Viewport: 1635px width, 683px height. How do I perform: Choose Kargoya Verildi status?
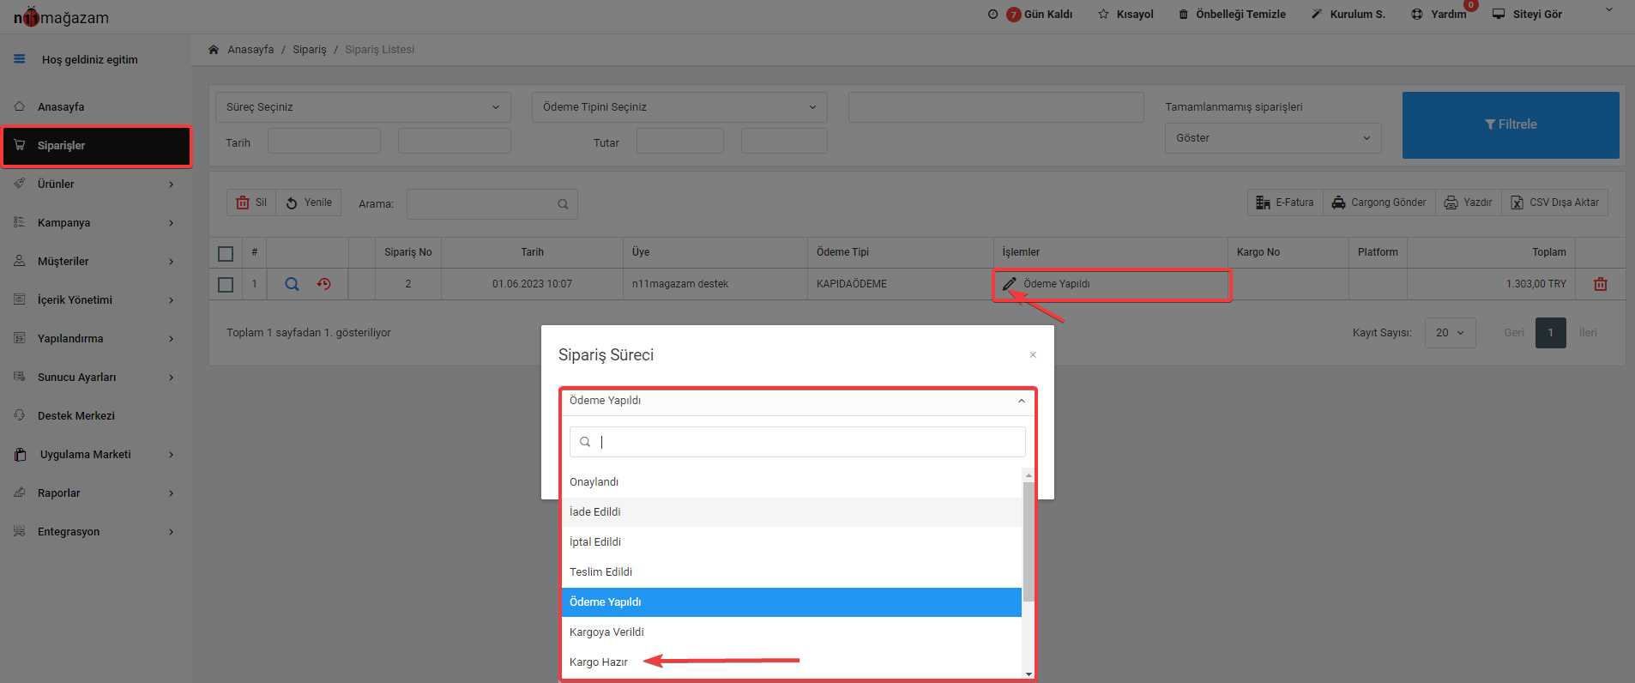[x=792, y=632]
